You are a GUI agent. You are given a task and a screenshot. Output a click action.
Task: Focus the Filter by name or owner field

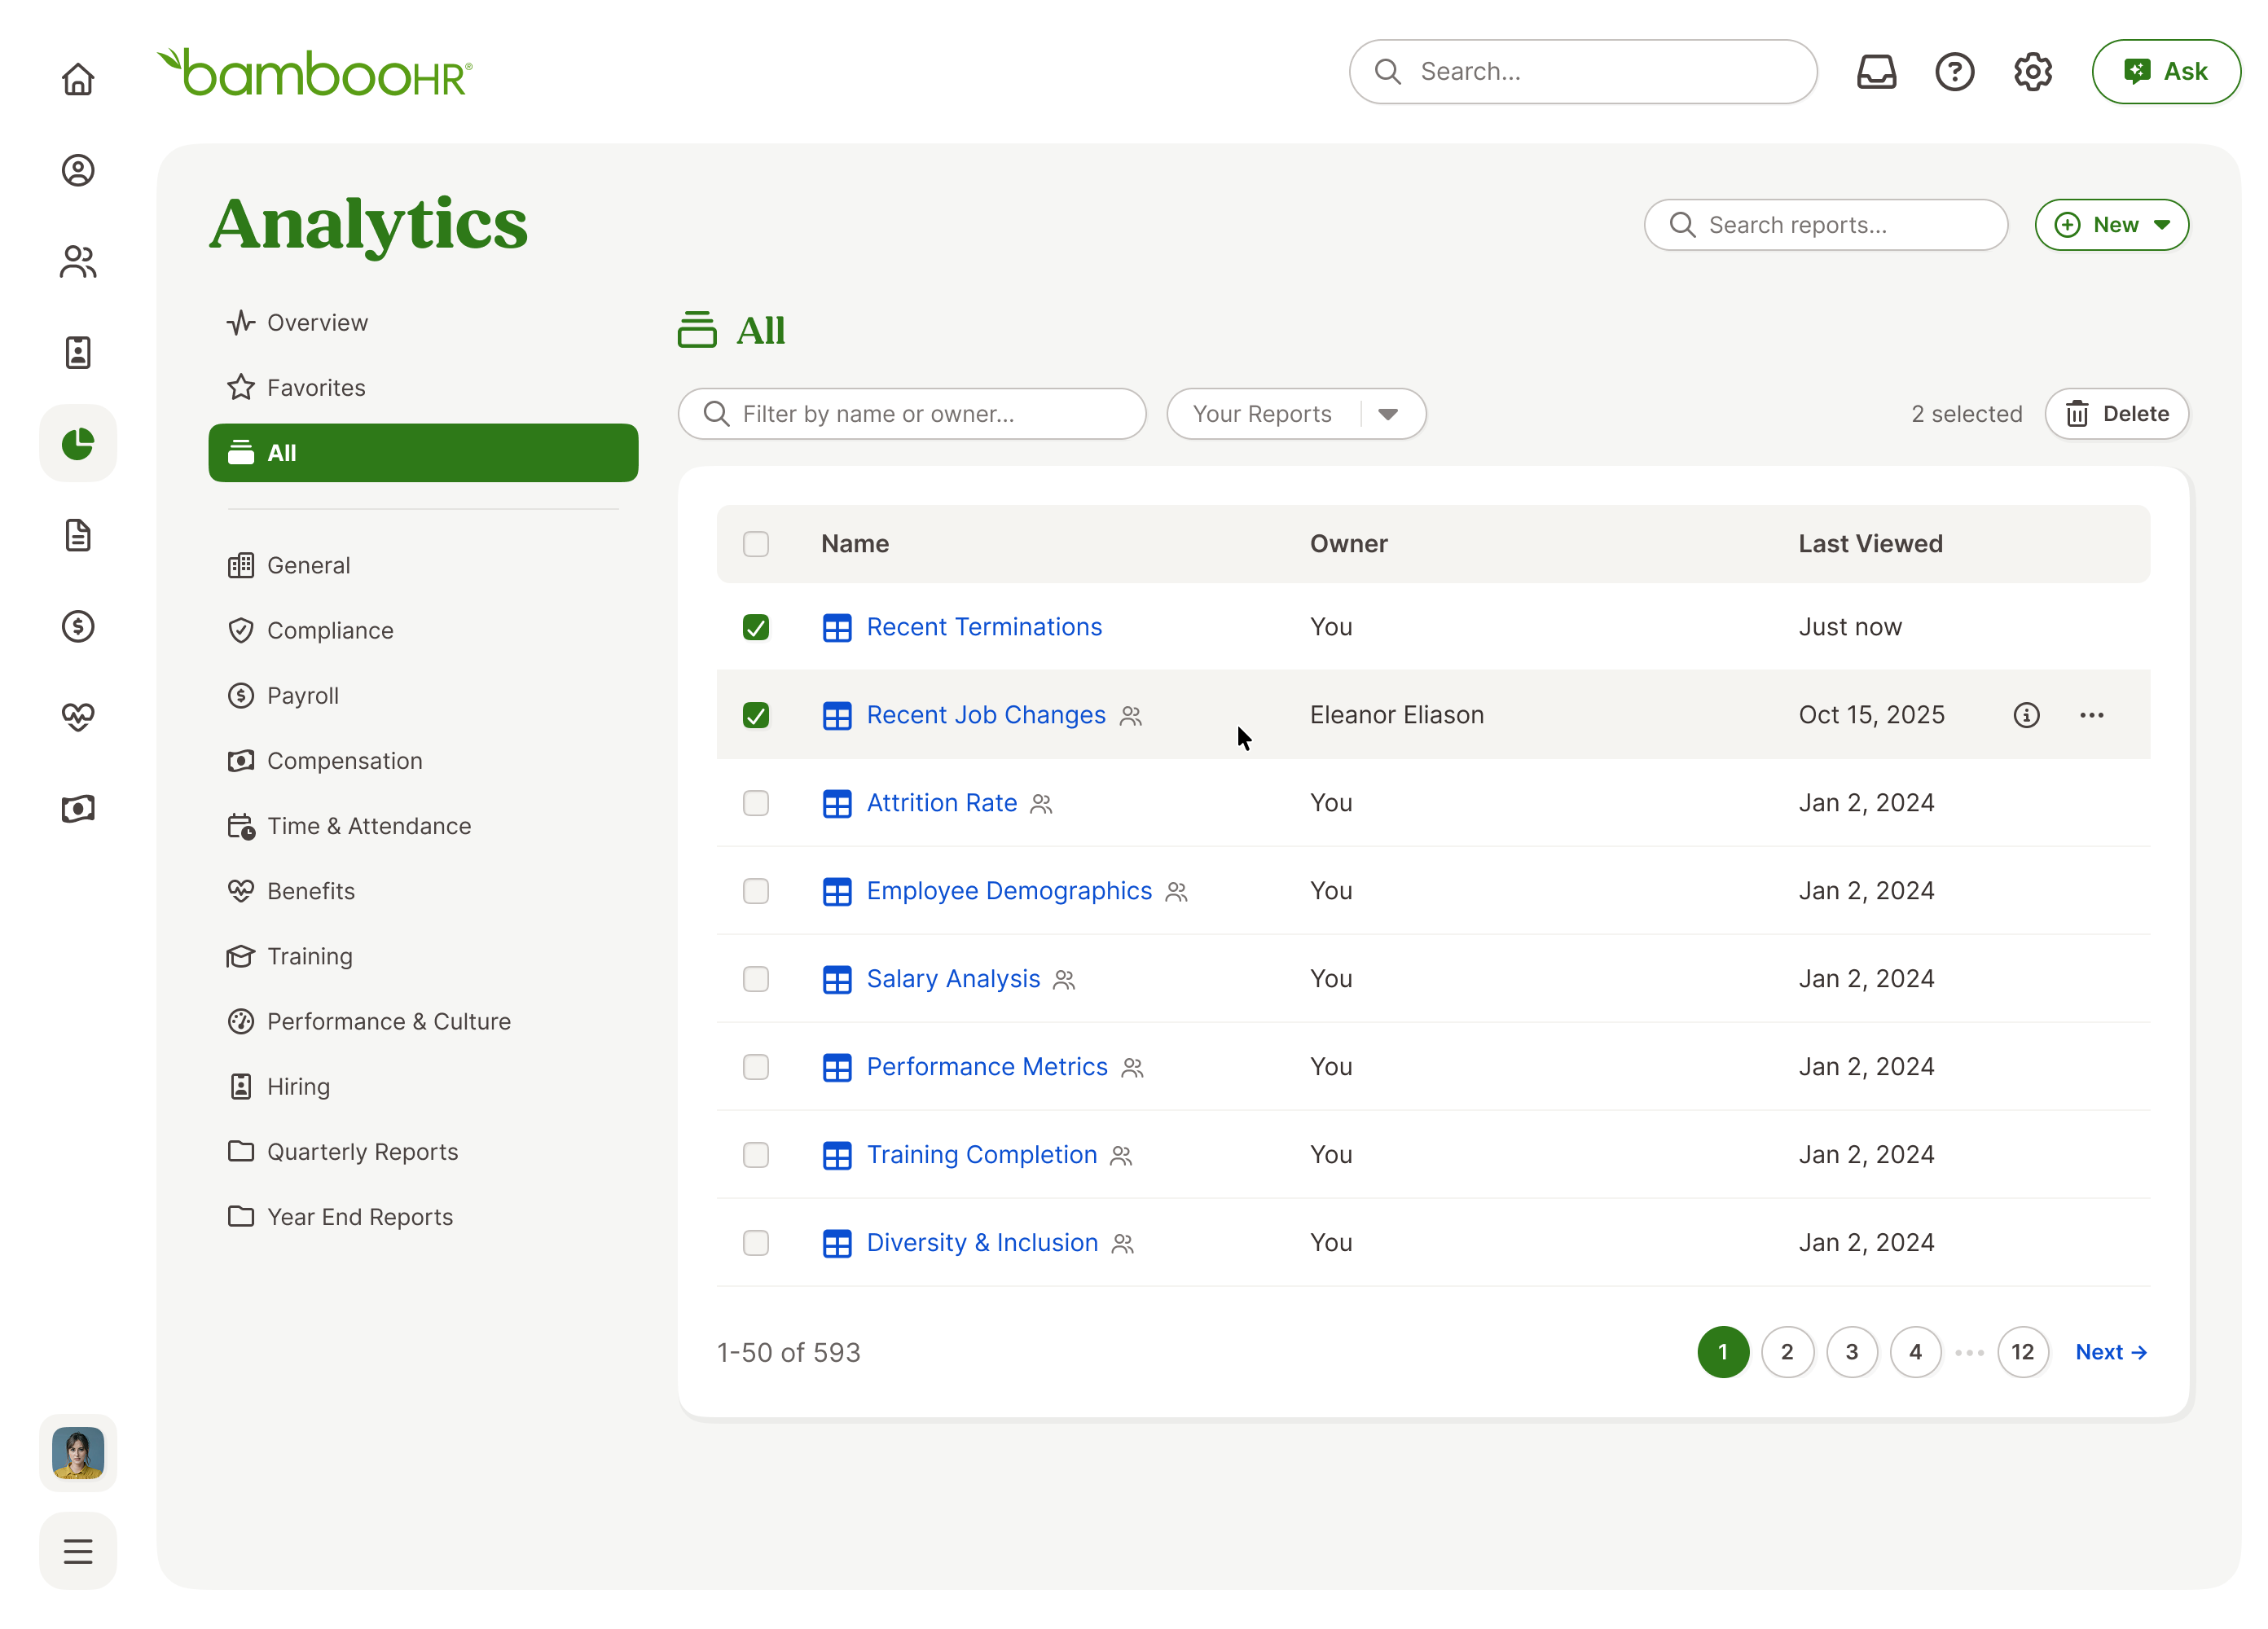coord(911,414)
